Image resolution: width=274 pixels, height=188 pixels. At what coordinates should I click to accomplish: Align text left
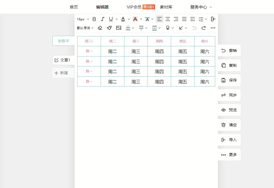click(x=159, y=19)
